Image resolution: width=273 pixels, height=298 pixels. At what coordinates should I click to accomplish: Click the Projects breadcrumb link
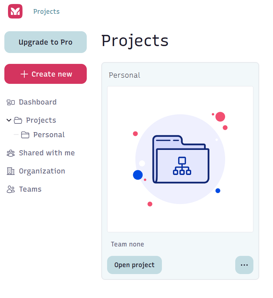tap(46, 12)
